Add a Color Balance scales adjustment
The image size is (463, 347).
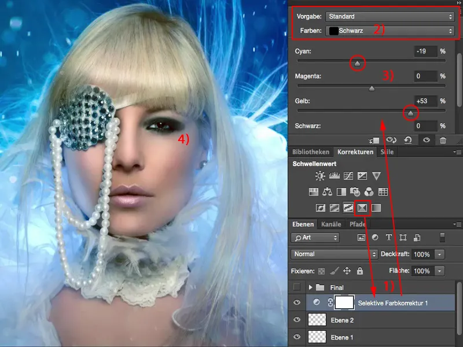(327, 192)
